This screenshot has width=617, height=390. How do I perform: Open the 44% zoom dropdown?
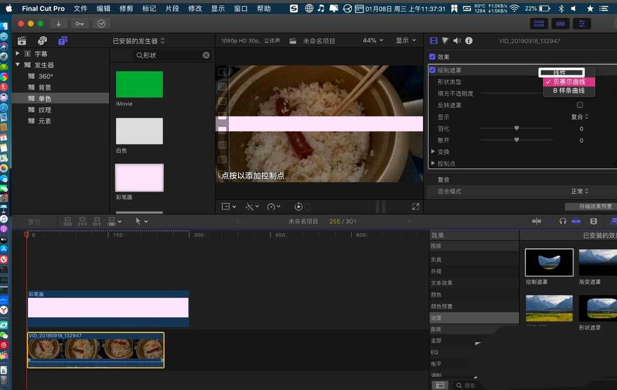(x=372, y=40)
